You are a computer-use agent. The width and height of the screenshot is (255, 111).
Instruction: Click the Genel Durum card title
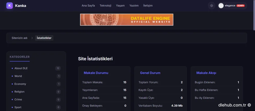[x=150, y=73]
